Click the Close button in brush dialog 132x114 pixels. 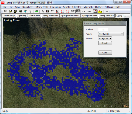pos(105,52)
